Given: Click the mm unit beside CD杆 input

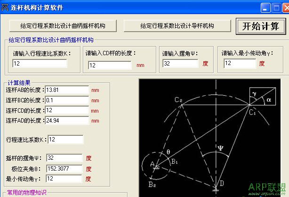Looking at the screenshot, I should (140, 66).
